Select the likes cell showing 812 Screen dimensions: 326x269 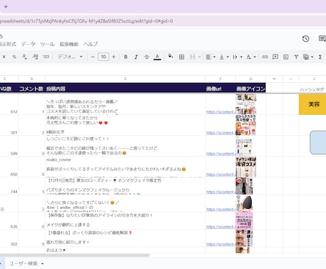(9, 104)
